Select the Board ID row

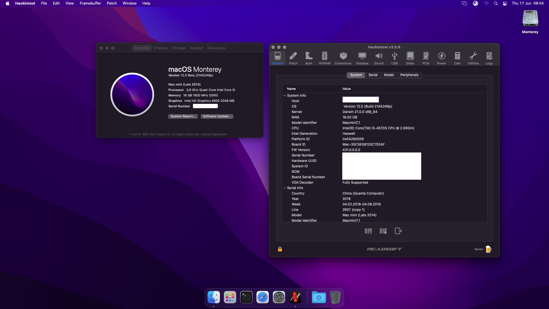coord(385,144)
